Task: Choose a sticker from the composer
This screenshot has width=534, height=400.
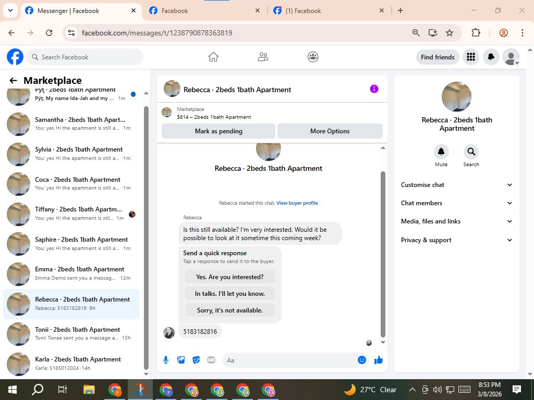Action: [196, 360]
